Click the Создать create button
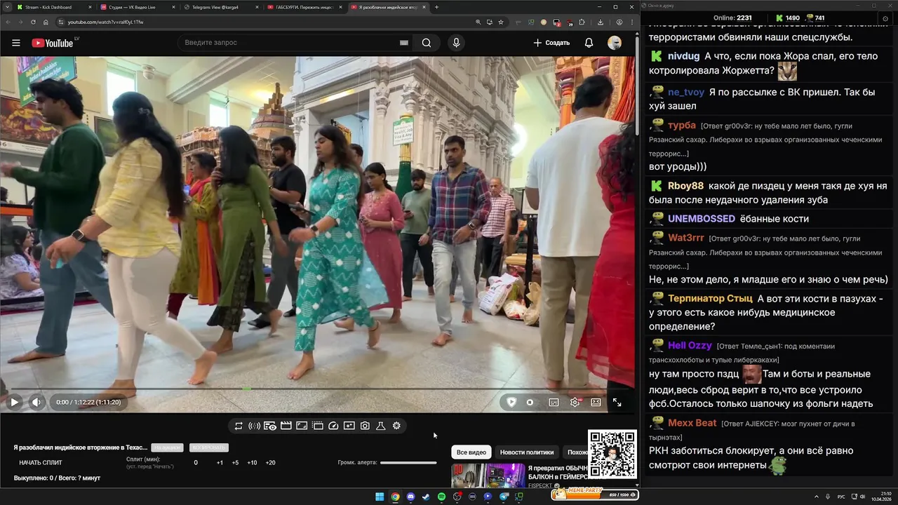This screenshot has height=505, width=898. coord(551,43)
